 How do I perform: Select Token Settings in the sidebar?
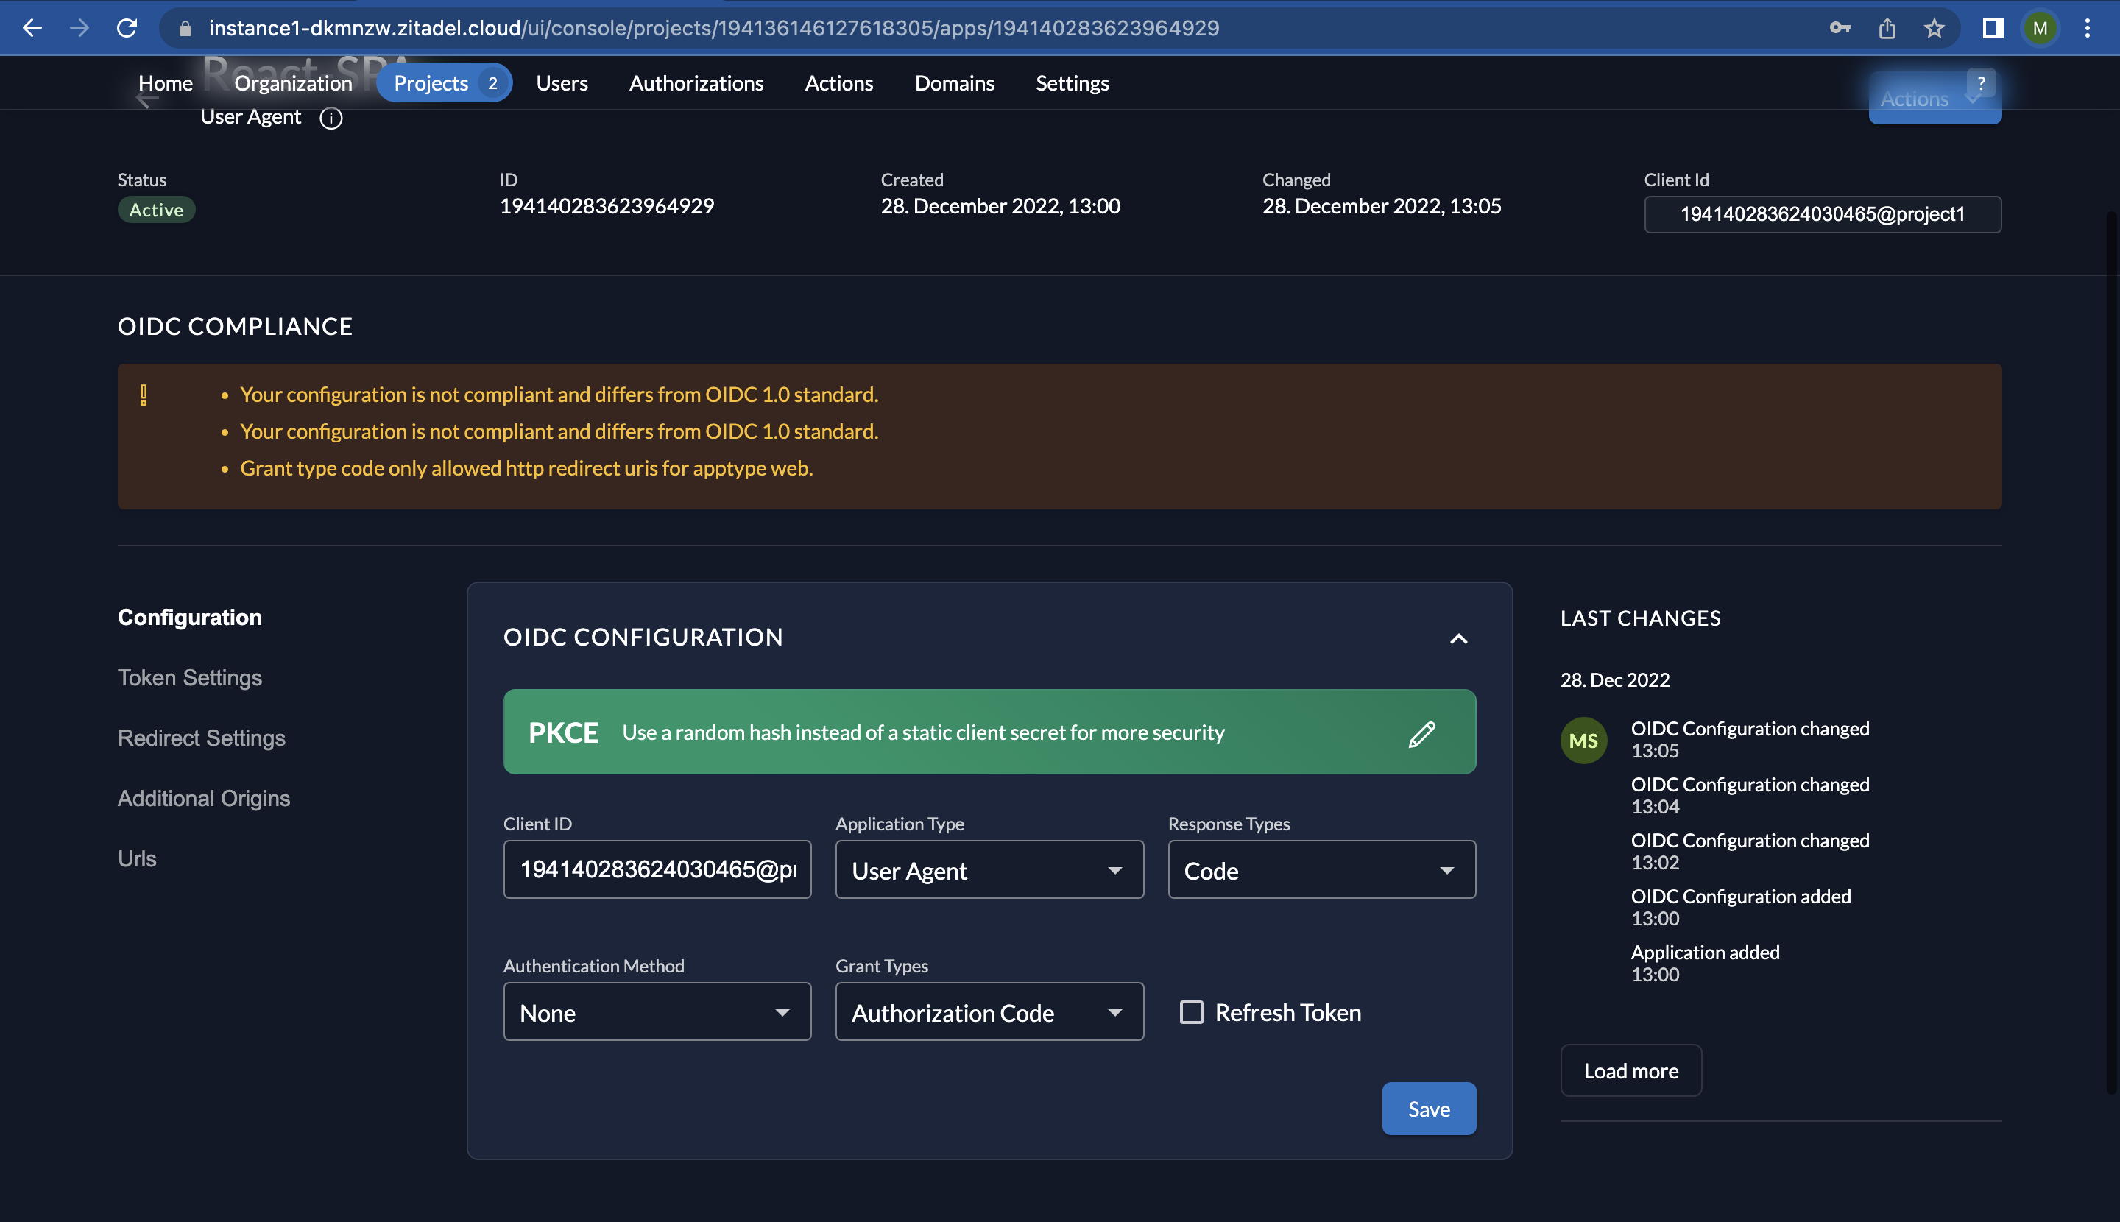190,677
